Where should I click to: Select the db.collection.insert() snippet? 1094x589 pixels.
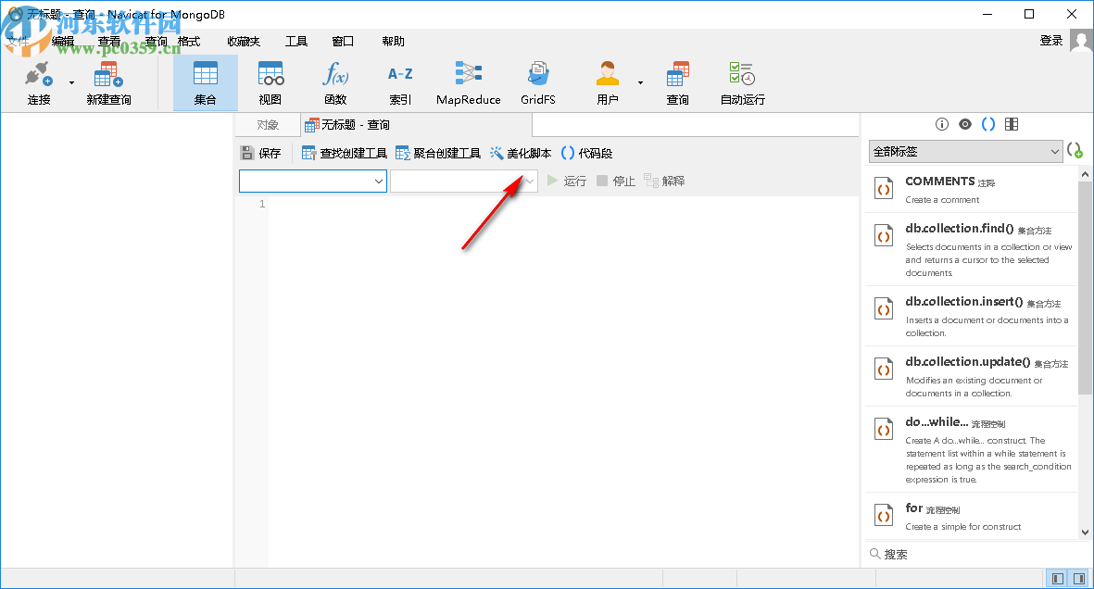971,316
